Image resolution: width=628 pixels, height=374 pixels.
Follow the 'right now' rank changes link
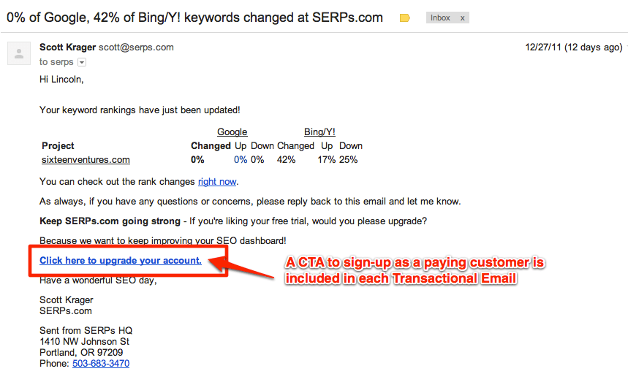(217, 181)
